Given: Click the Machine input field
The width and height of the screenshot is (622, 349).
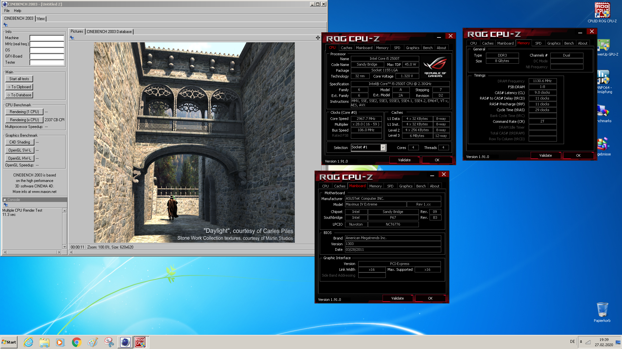Looking at the screenshot, I should (x=47, y=38).
